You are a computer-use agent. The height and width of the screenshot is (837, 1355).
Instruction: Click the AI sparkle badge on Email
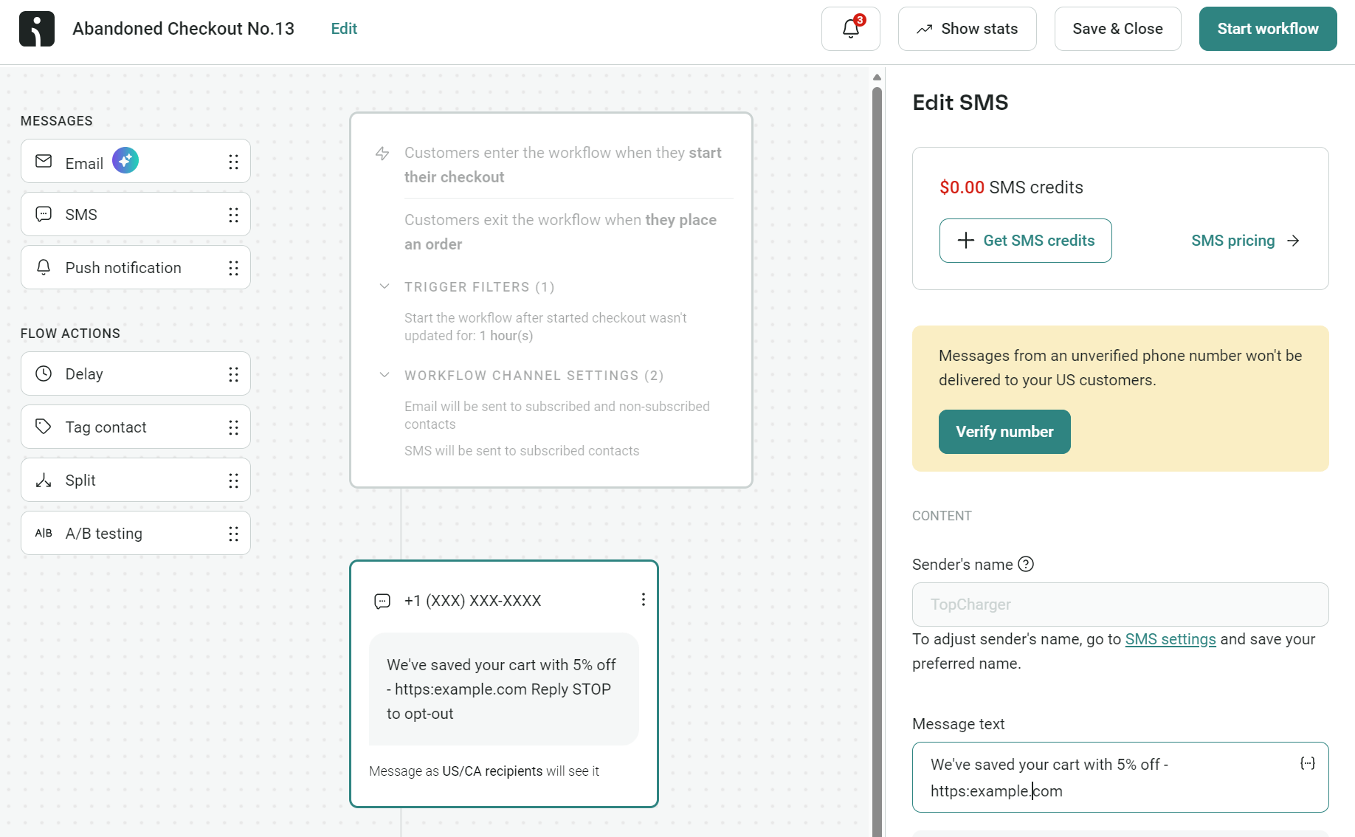point(125,159)
